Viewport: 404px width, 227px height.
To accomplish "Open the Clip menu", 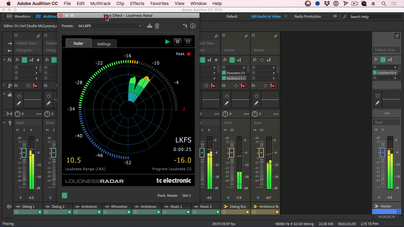I will 120,3.
